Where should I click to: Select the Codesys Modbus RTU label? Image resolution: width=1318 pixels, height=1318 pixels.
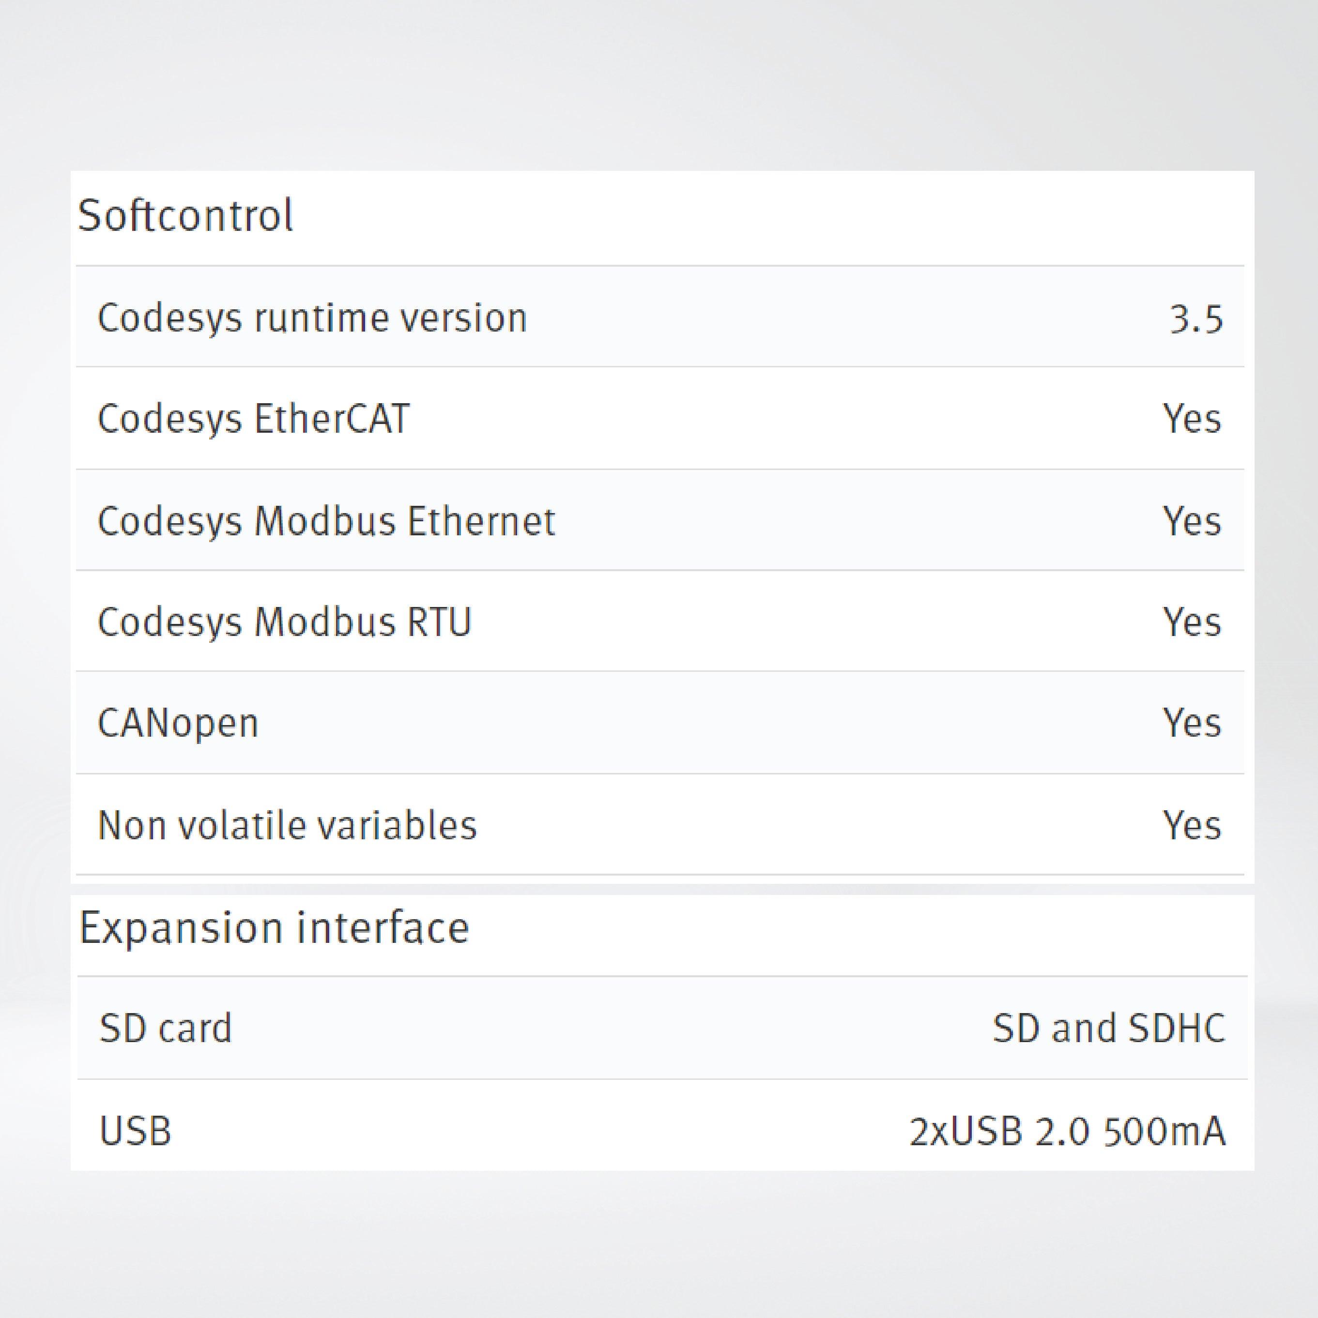tap(284, 621)
